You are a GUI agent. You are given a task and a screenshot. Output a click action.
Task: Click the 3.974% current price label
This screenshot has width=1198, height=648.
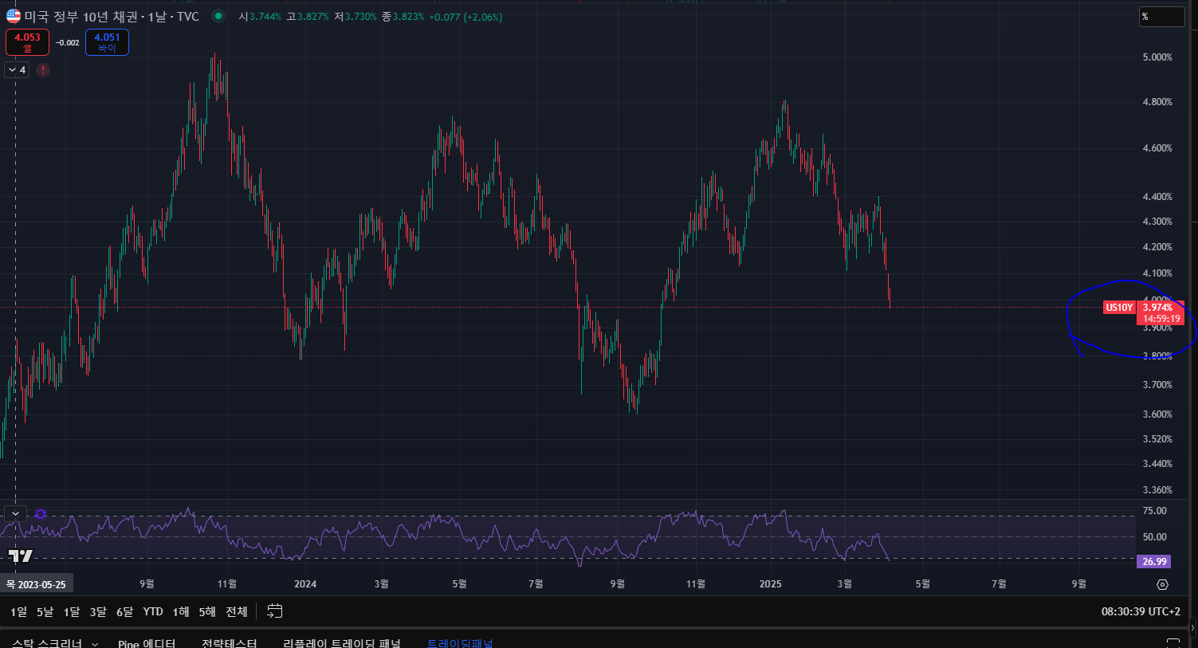tap(1158, 308)
